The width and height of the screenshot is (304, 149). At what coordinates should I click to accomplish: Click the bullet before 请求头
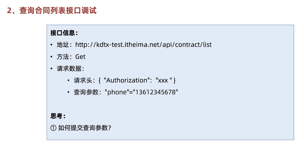(69, 81)
